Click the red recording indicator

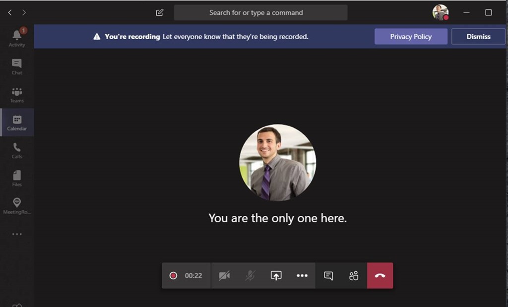click(173, 276)
